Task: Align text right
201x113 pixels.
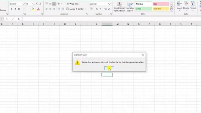Action: pos(54,9)
